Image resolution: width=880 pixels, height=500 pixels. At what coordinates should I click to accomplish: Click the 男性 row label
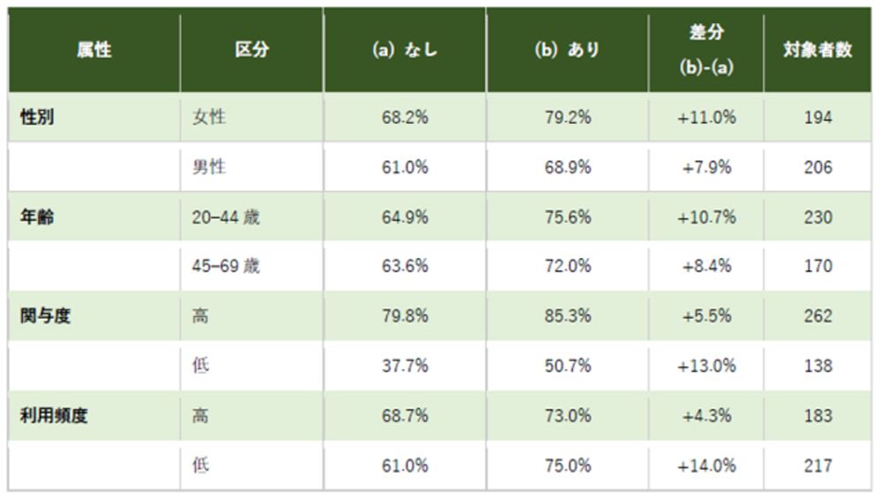pyautogui.click(x=209, y=167)
